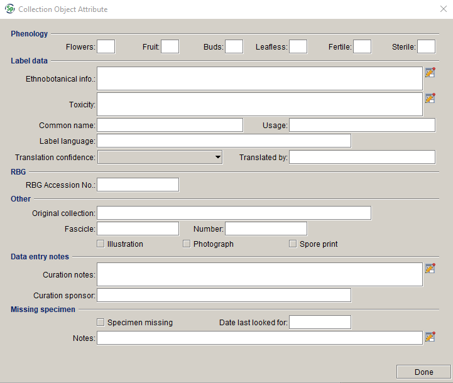This screenshot has width=453, height=383.
Task: Click the Fertile input box
Action: point(363,46)
